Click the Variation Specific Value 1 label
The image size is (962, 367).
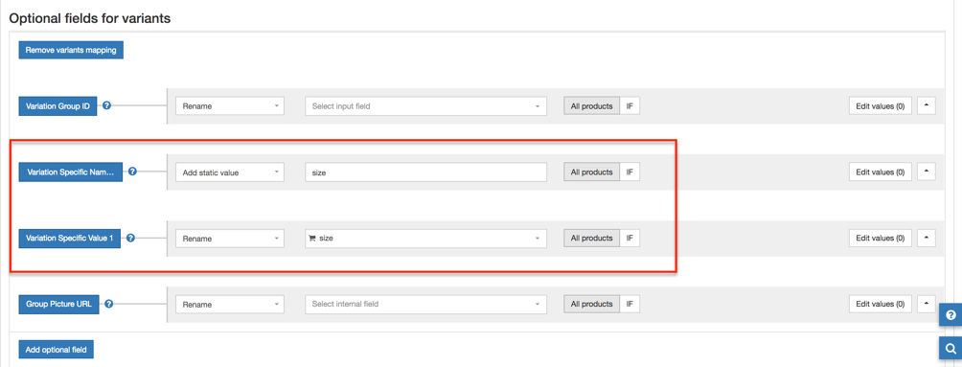point(70,239)
